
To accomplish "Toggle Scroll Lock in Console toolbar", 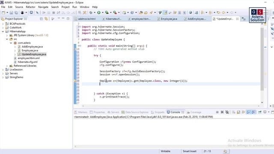I will pyautogui.click(x=238, y=112).
